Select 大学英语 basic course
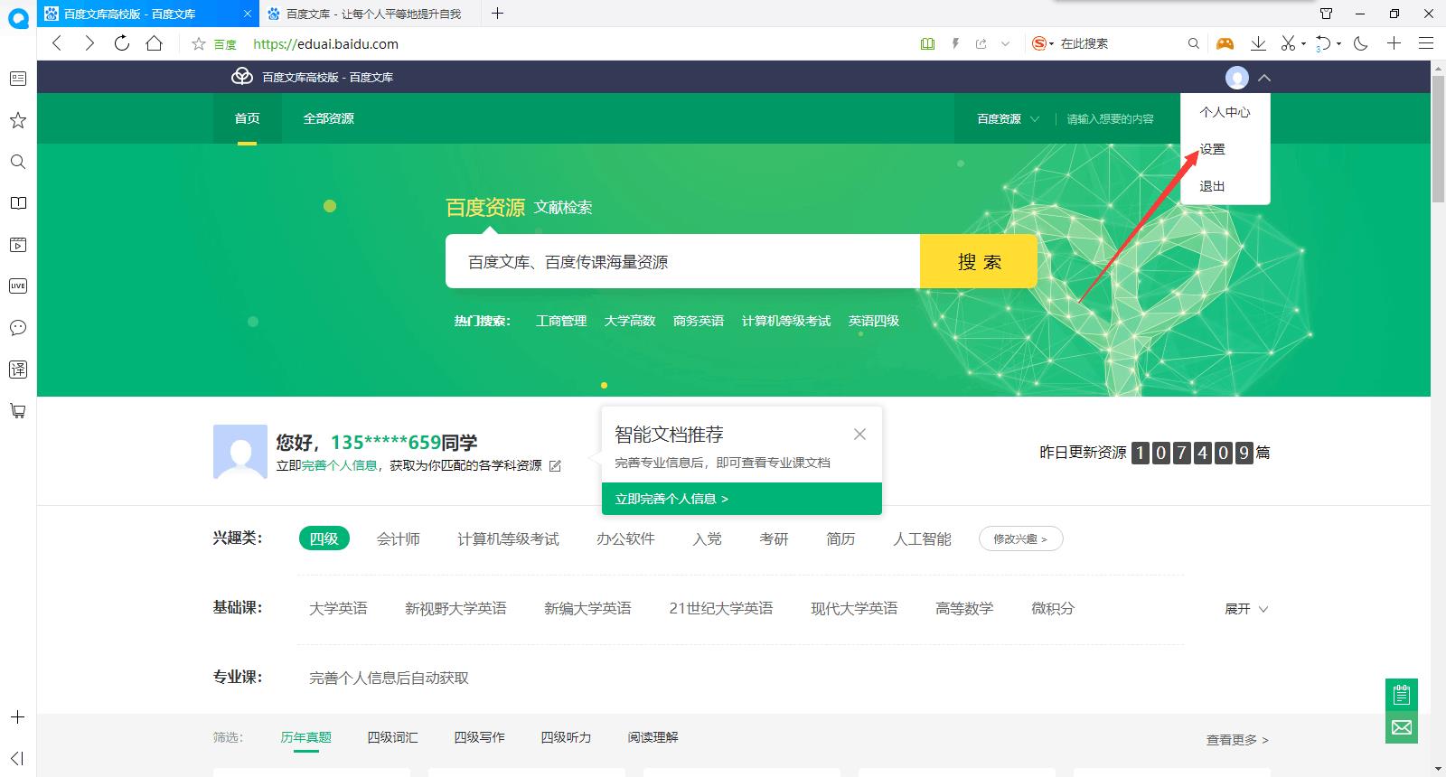Viewport: 1446px width, 777px height. pos(338,609)
